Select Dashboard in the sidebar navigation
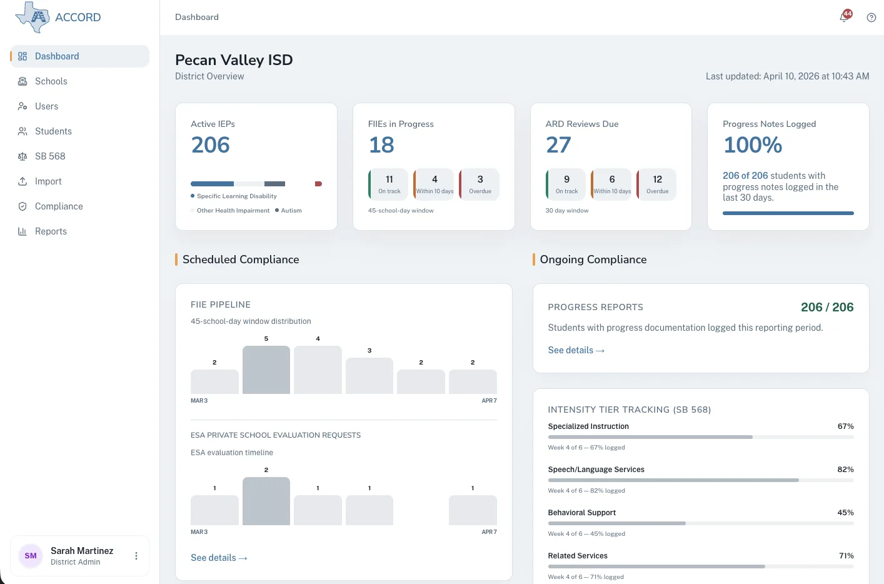 (57, 56)
